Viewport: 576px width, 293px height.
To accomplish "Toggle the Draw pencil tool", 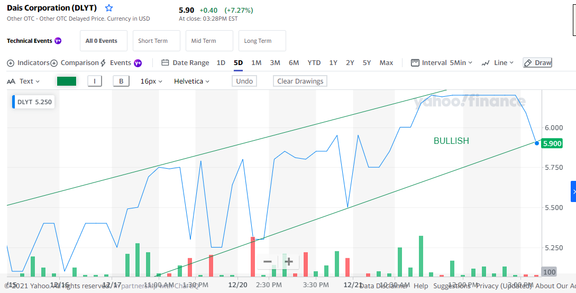I will pos(537,63).
